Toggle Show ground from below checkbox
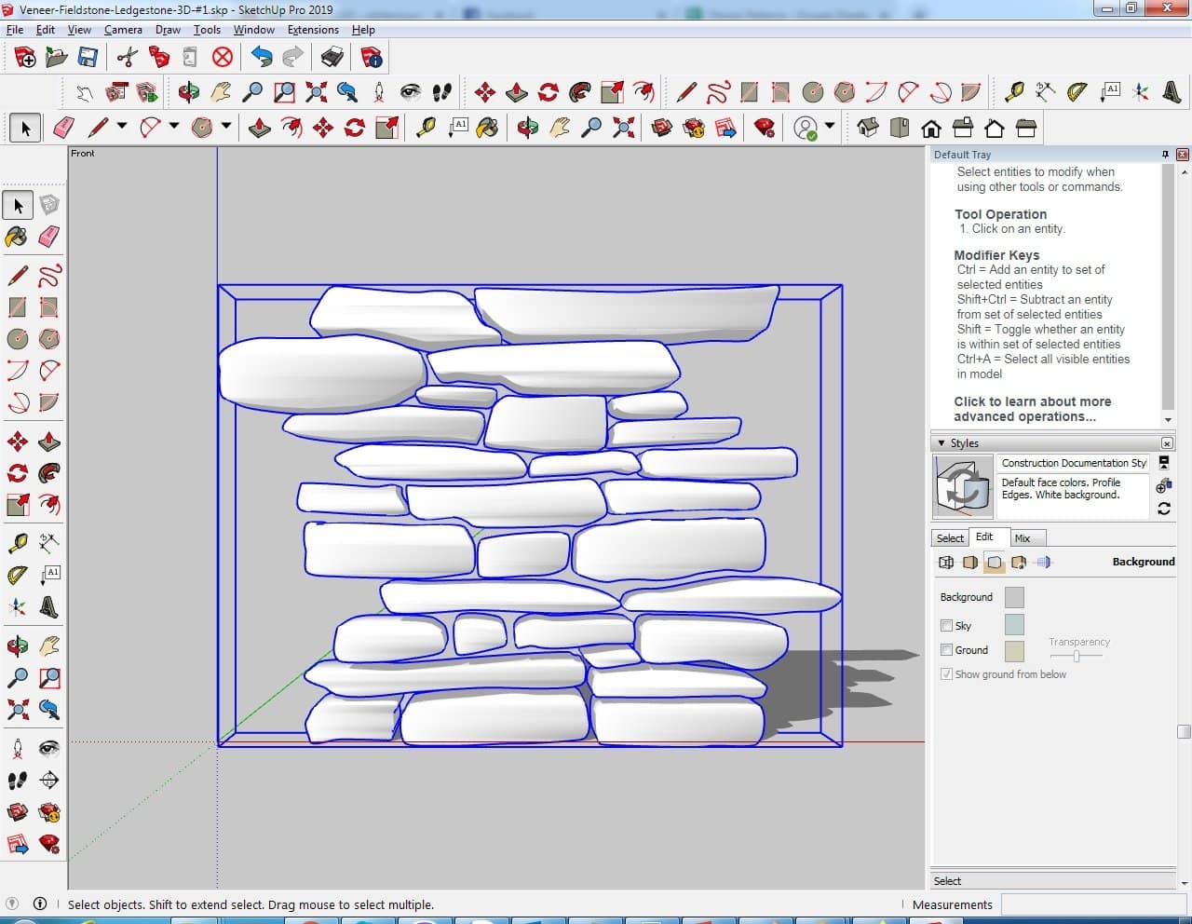Image resolution: width=1192 pixels, height=924 pixels. pos(946,674)
